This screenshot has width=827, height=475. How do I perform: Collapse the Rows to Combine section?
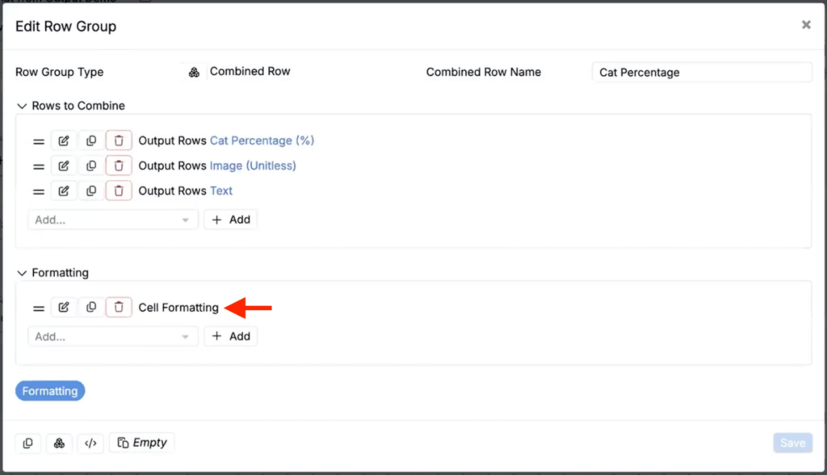22,106
